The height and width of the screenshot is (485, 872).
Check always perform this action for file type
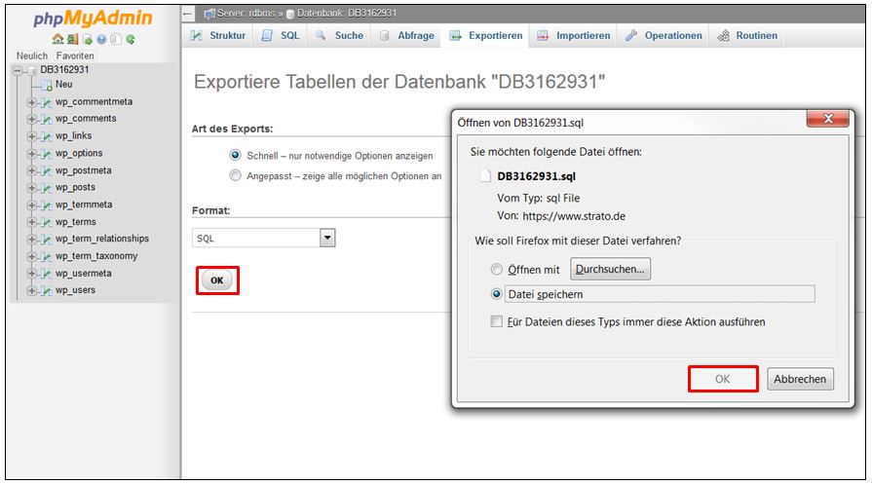pyautogui.click(x=497, y=321)
